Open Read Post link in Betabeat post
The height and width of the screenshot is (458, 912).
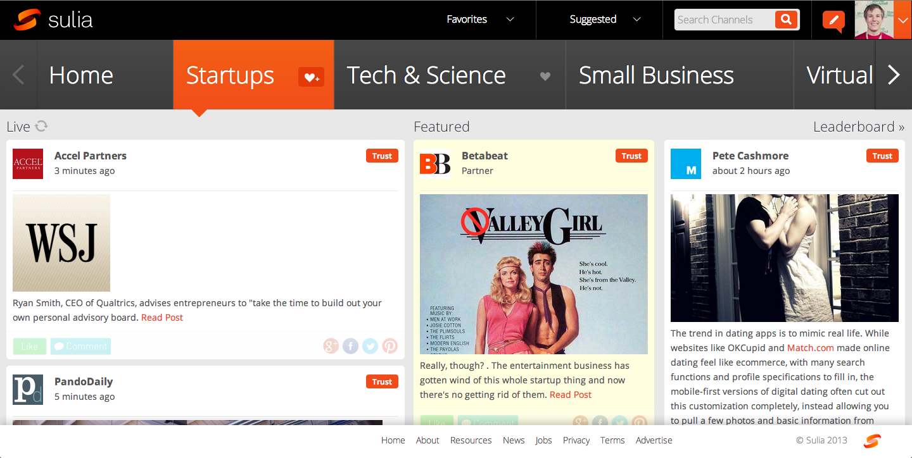click(x=571, y=395)
